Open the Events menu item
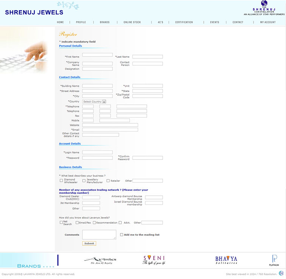The height and width of the screenshot is (279, 286). (x=214, y=22)
